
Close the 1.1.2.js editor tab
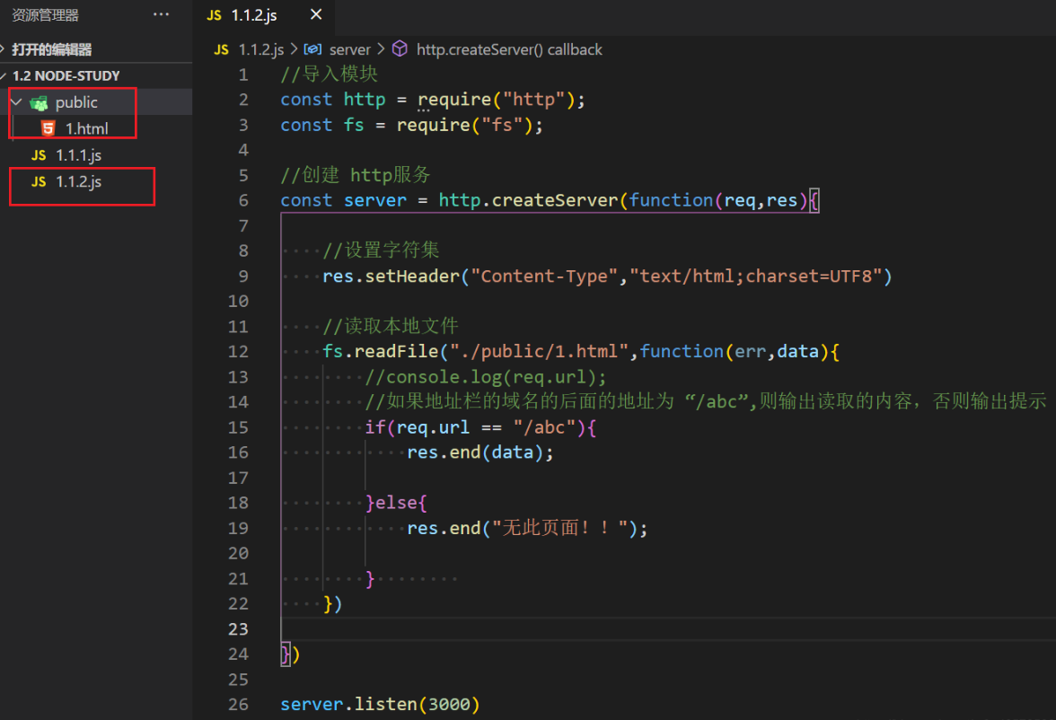point(315,15)
